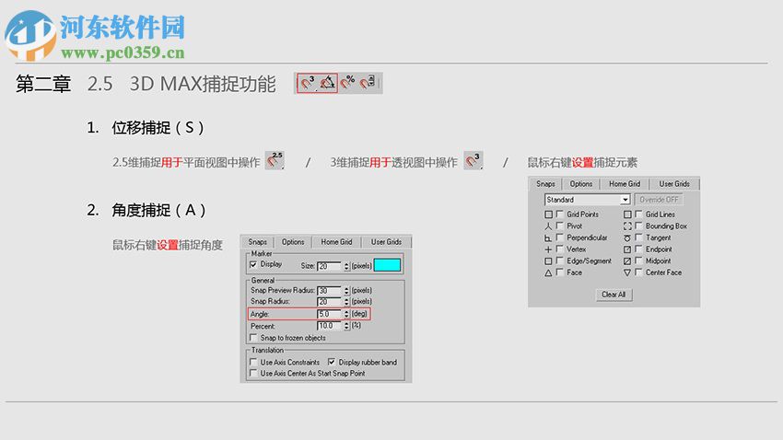Enable the Bounding Box checkbox
This screenshot has height=440, width=783.
pos(638,226)
